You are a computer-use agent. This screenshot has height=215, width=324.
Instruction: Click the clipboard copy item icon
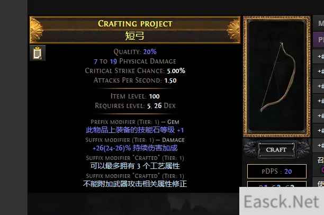[x=38, y=53]
